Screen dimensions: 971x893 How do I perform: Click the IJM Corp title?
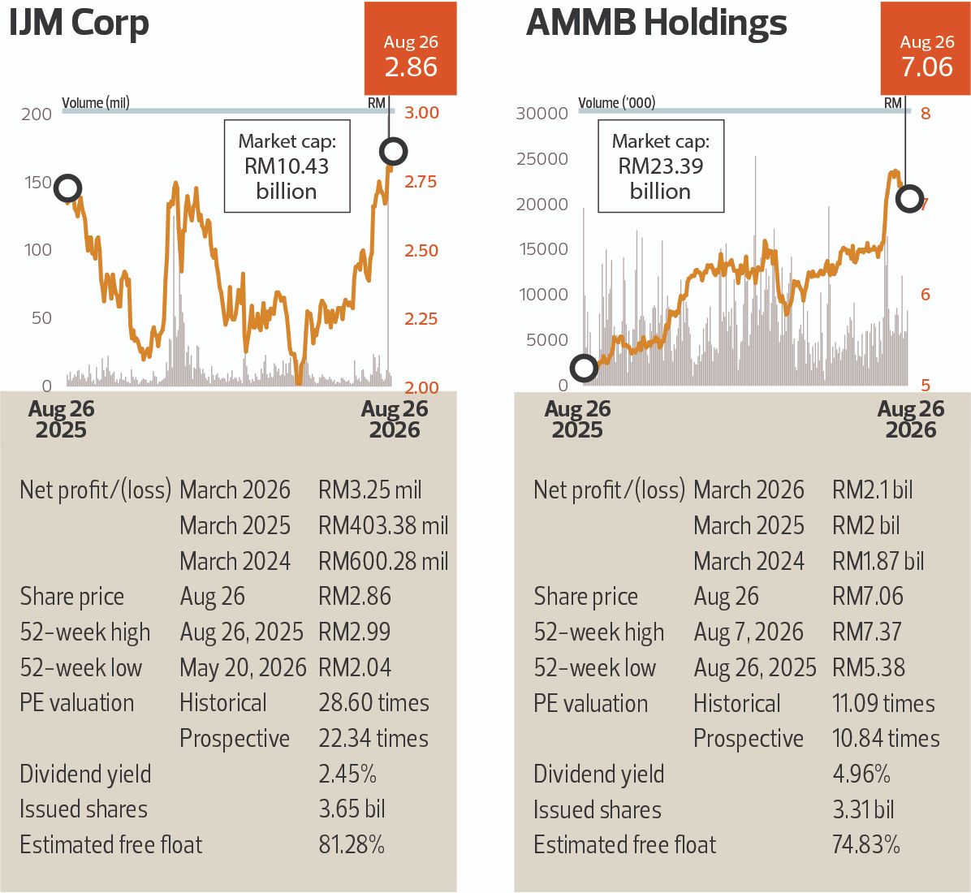coord(79,24)
